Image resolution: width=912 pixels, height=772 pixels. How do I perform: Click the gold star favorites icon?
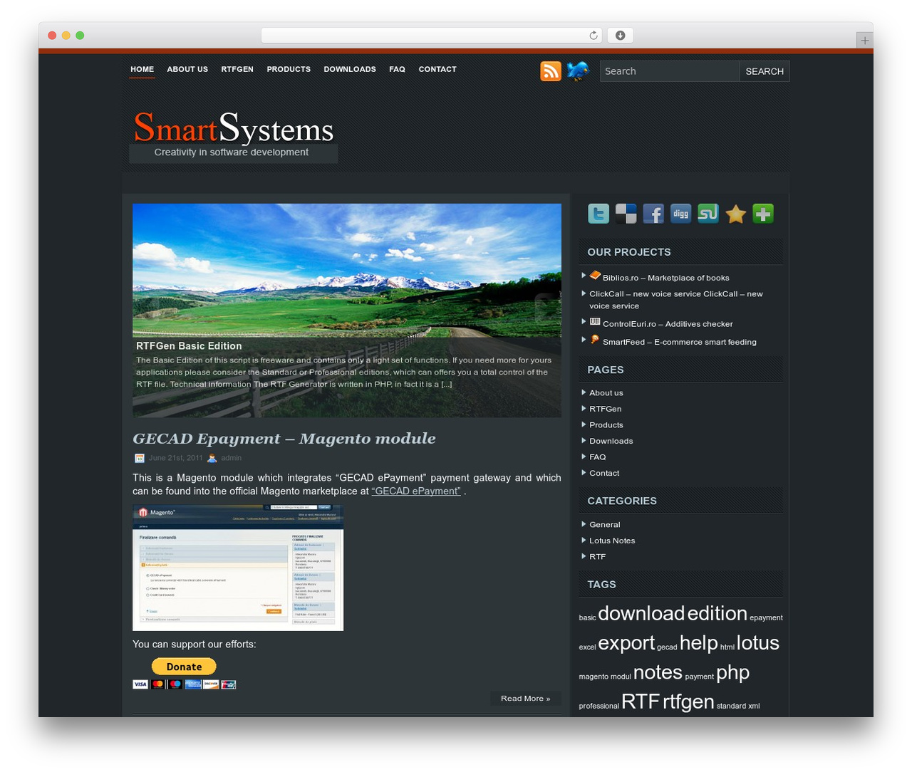click(x=735, y=214)
